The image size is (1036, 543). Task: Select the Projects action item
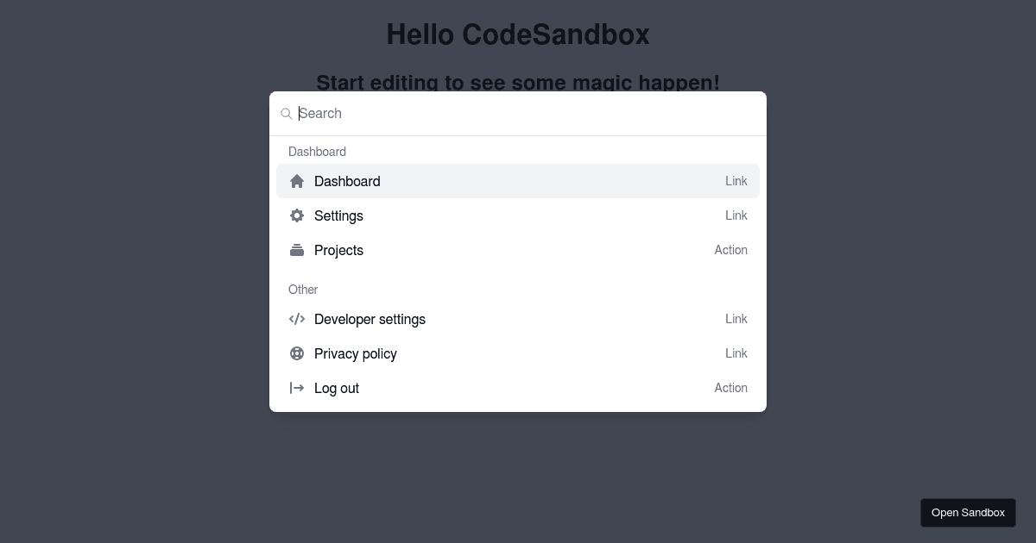pos(338,250)
